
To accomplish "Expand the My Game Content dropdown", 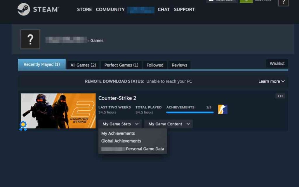I will pos(168,124).
